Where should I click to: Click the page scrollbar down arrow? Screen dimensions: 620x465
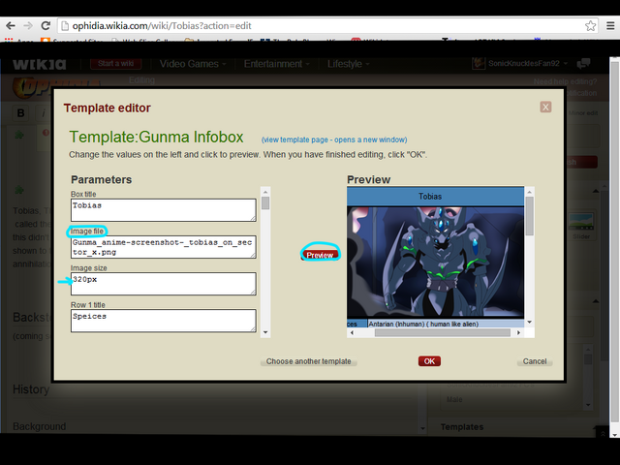[614, 435]
